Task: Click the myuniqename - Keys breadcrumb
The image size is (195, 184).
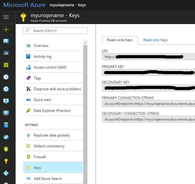Action: point(68,5)
